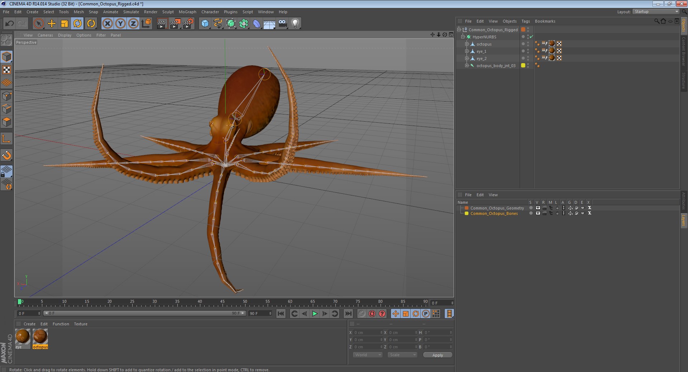688x372 pixels.
Task: Expand the eye_1 object node
Action: tap(467, 51)
